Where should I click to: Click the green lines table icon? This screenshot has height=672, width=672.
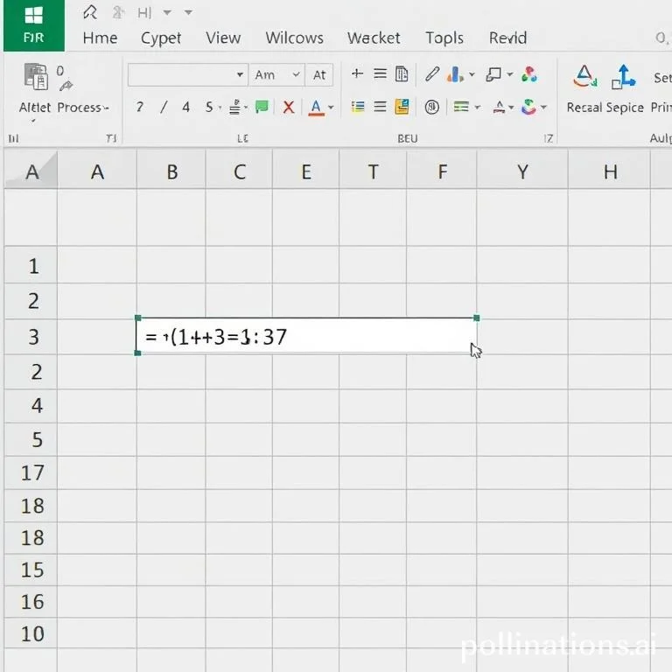(x=461, y=106)
